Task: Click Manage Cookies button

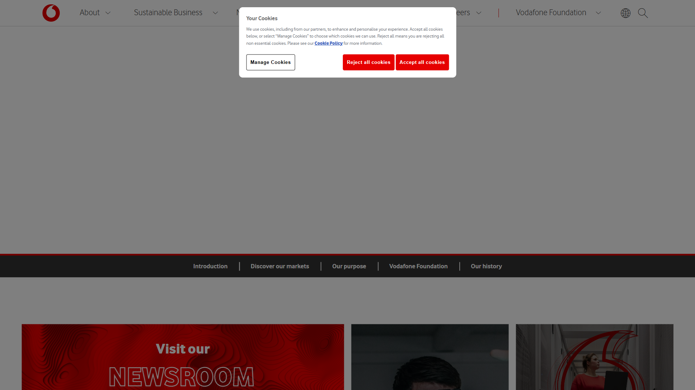Action: tap(270, 62)
